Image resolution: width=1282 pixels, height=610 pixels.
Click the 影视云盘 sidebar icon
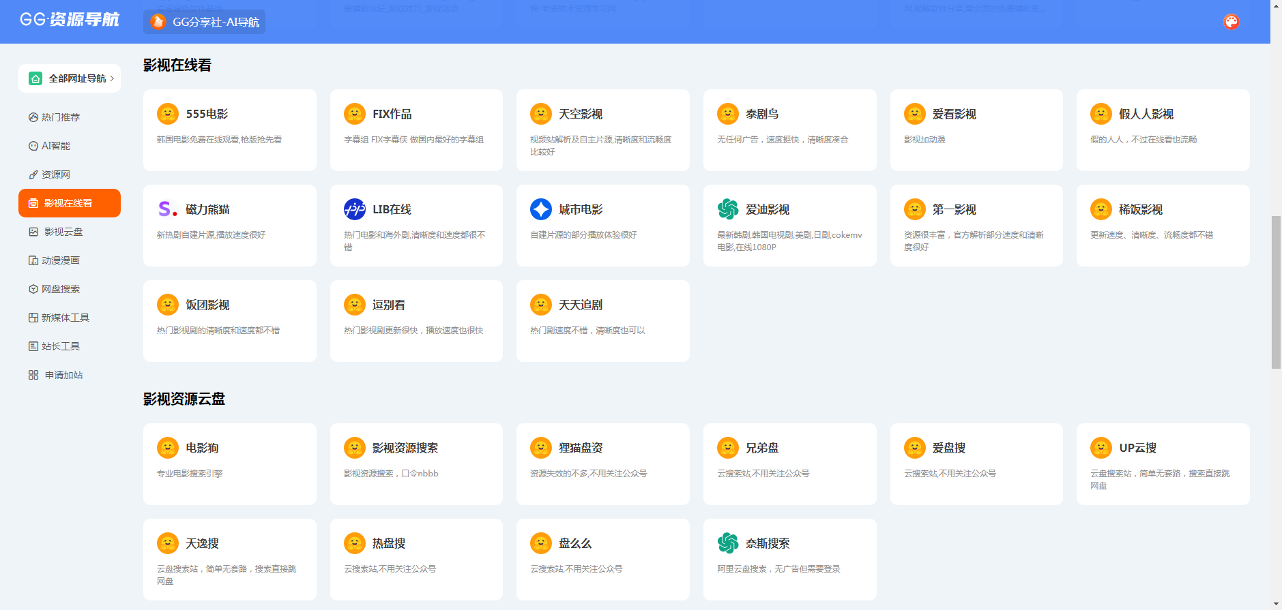(x=33, y=232)
